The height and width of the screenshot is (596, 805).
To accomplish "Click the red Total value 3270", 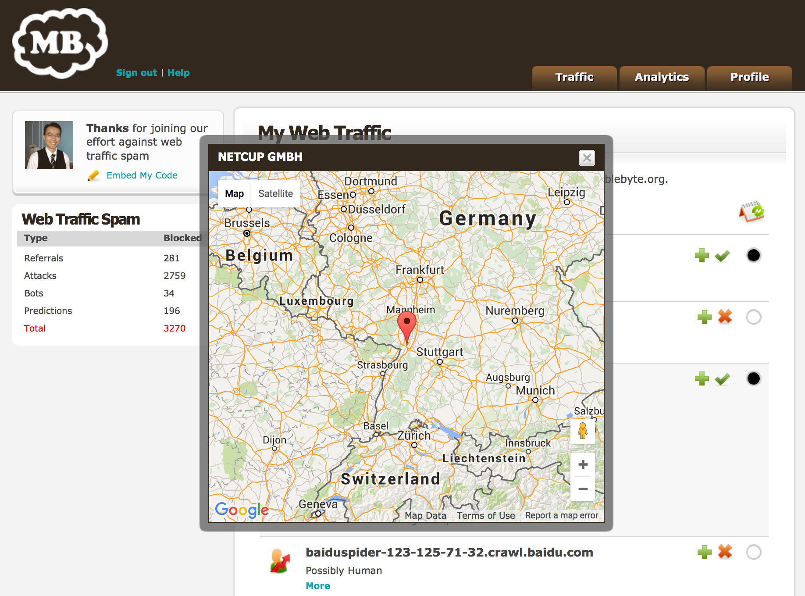I will [175, 328].
